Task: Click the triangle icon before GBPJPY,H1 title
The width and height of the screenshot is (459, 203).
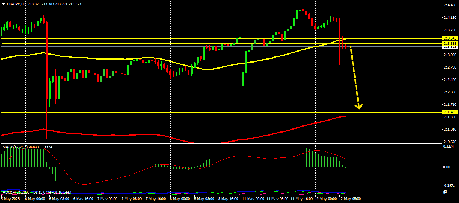Action: point(3,4)
